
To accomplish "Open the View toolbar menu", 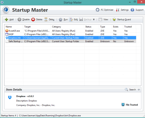I will tap(103, 20).
